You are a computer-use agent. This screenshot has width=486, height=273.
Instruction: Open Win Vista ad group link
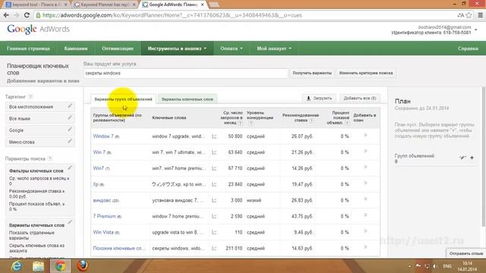(103, 232)
